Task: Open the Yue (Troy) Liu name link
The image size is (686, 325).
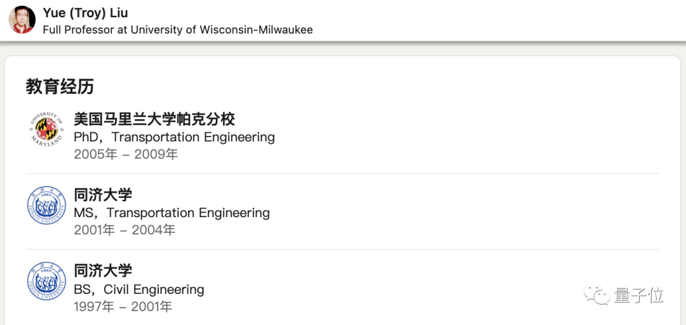Action: point(85,13)
